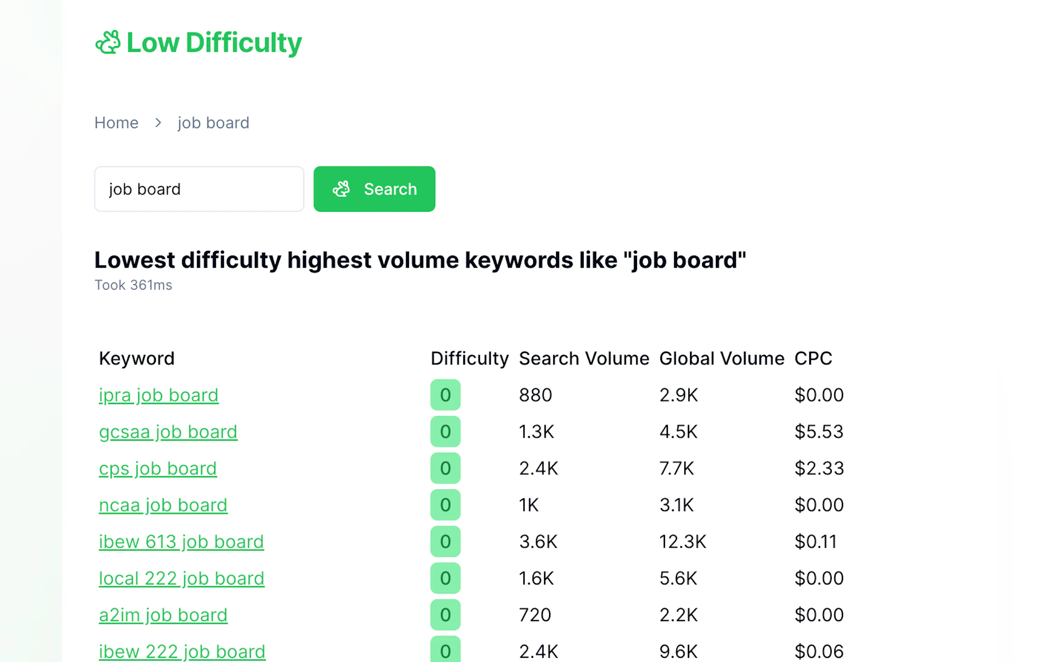This screenshot has height=662, width=1059.
Task: Click the difficulty badge for ipra job board
Action: [445, 395]
